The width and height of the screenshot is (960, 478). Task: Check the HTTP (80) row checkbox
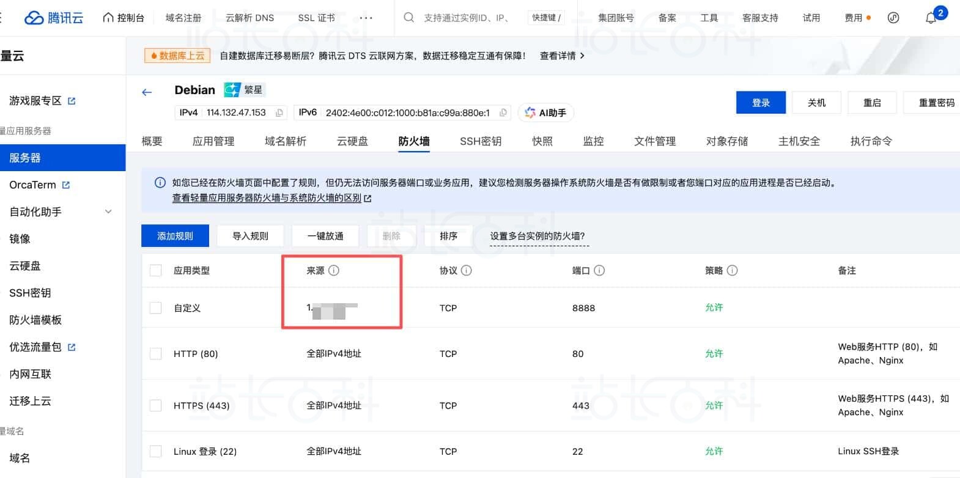[156, 354]
